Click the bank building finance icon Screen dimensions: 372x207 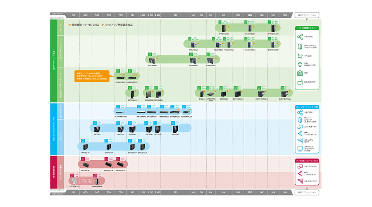point(300,73)
